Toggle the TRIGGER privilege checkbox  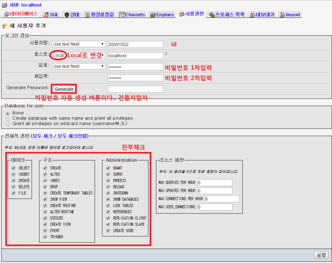(45, 237)
